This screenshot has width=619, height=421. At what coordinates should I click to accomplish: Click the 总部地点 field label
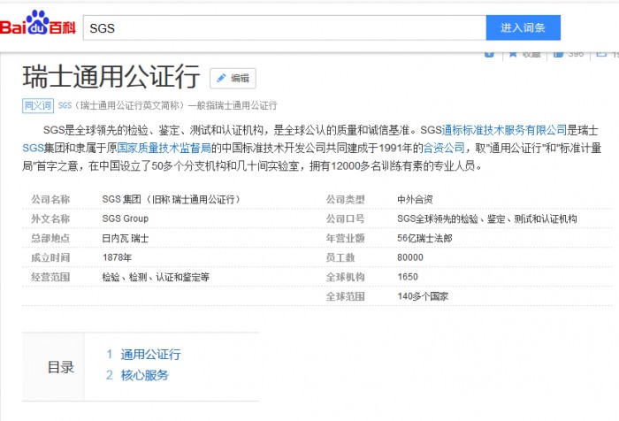pyautogui.click(x=50, y=238)
